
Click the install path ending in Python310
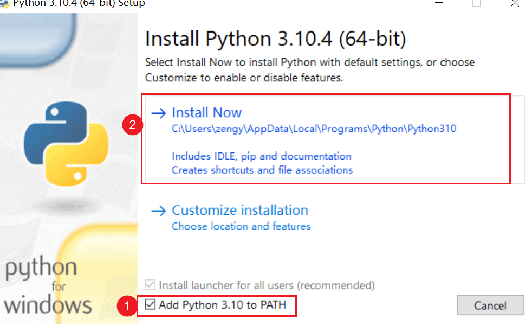tap(314, 129)
